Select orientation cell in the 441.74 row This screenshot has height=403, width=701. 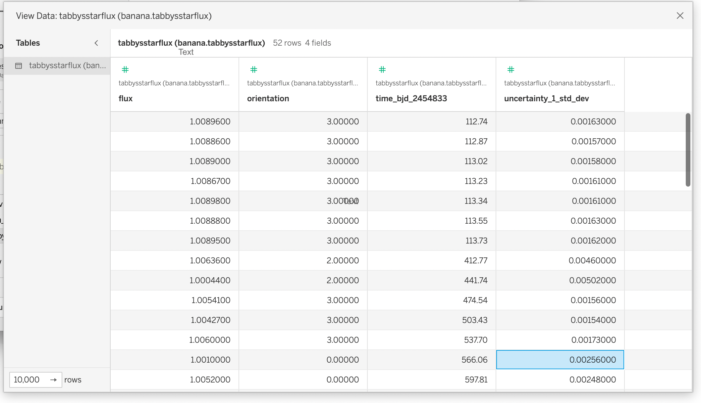[x=303, y=281]
